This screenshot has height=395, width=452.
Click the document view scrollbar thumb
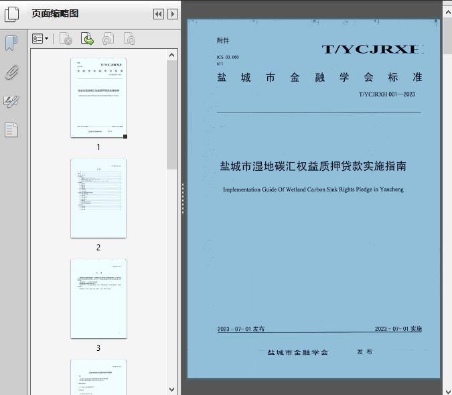[x=448, y=35]
